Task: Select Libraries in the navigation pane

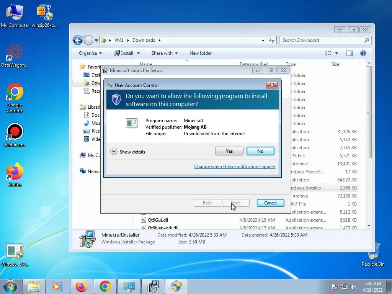Action: (90, 107)
